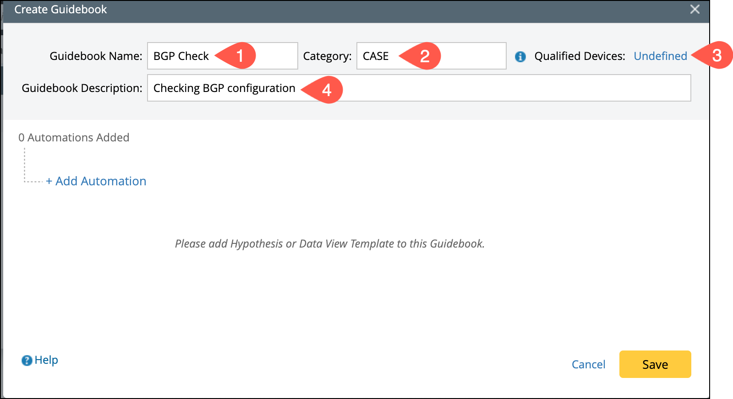
Task: Cancel the guidebook creation
Action: coord(588,364)
